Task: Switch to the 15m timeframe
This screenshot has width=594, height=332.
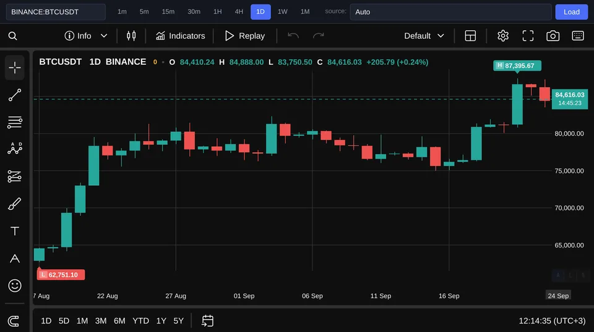Action: coord(168,12)
